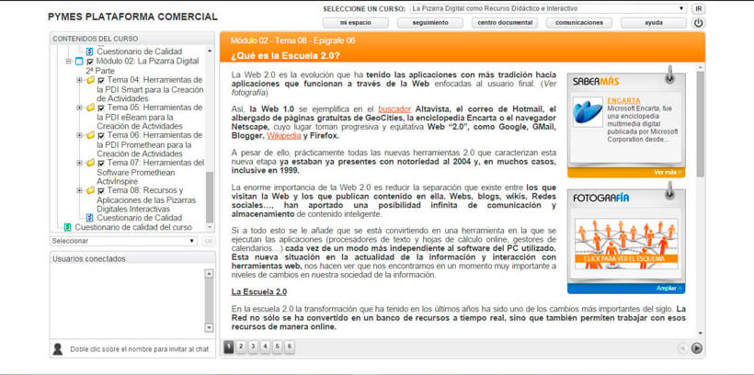
Task: Click the chat user icon below connected users
Action: click(x=58, y=349)
